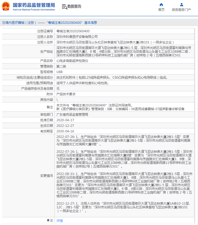
Task: Click the 注册人住所 address value
Action: coord(115,42)
